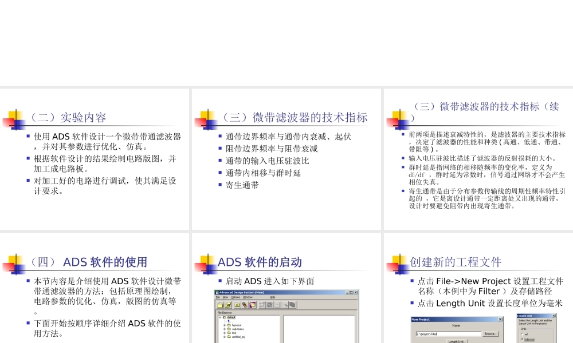
Task: Click the greyed data display icon in ADS toolbar
Action: click(277, 305)
